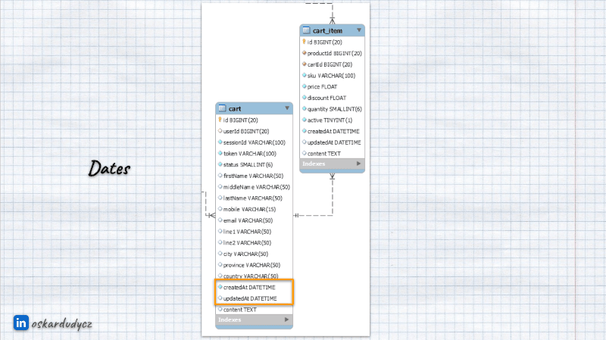606x340 pixels.
Task: Select 'active TINYINT(1)' column row
Action: 332,120
